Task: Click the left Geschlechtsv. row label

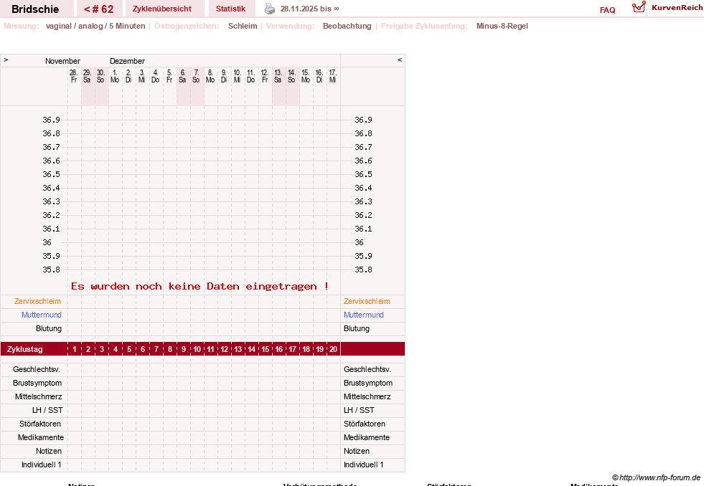Action: click(x=37, y=369)
